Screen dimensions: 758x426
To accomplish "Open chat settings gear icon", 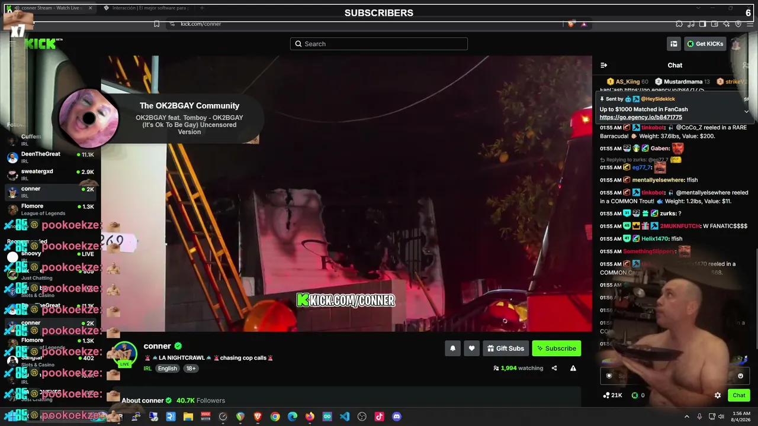I will tap(718, 395).
